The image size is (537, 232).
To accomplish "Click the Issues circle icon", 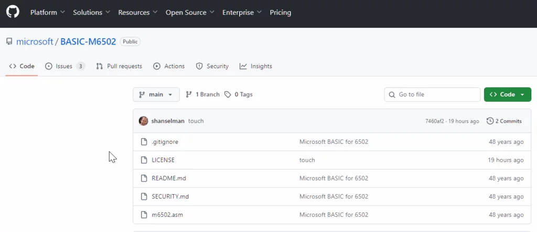I will [x=49, y=66].
